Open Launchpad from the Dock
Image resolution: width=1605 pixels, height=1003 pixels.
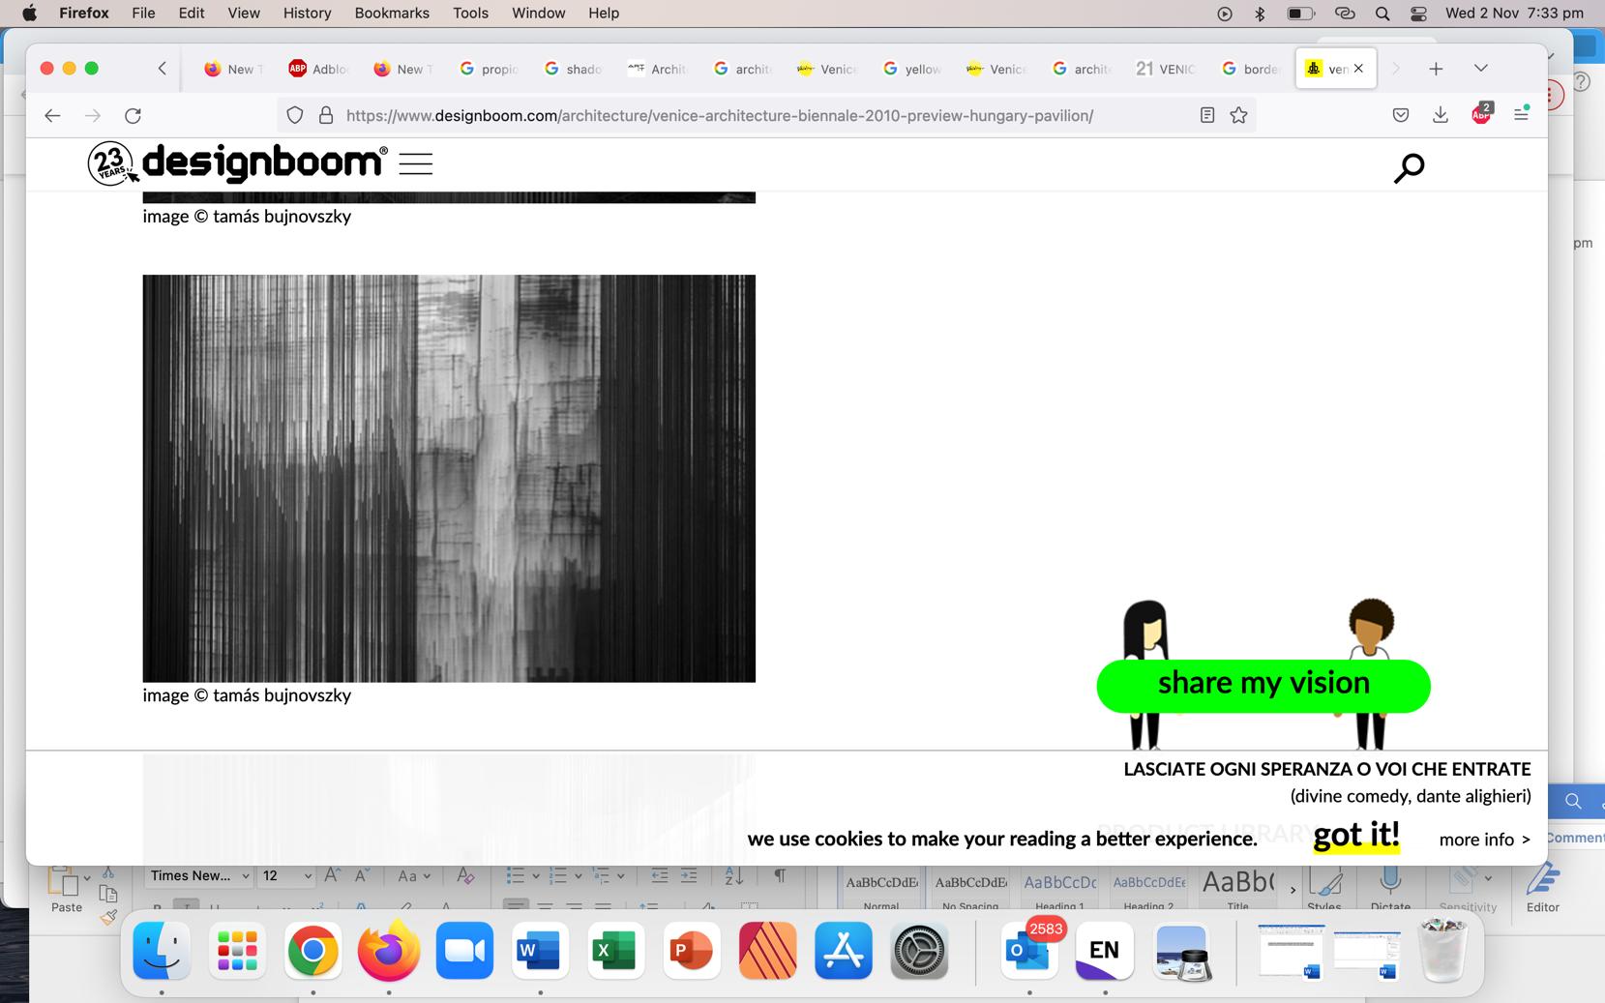(237, 950)
